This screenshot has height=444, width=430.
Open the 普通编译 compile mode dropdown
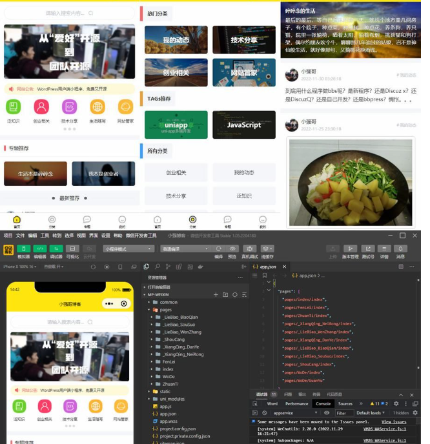point(185,249)
